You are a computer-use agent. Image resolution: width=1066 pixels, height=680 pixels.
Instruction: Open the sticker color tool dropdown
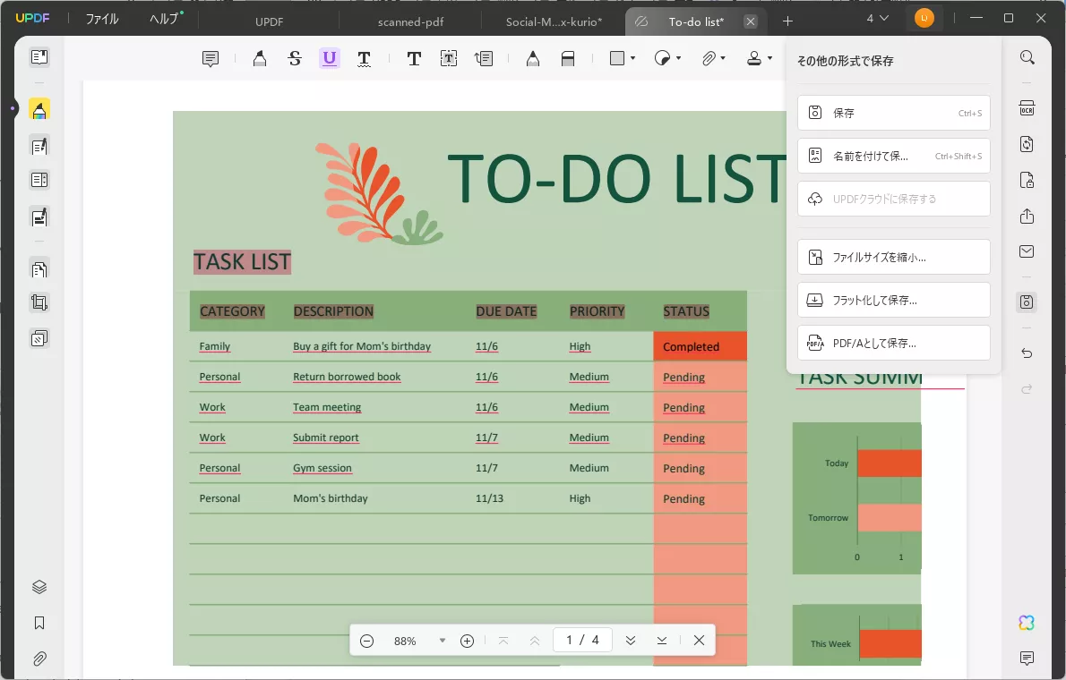(x=678, y=59)
